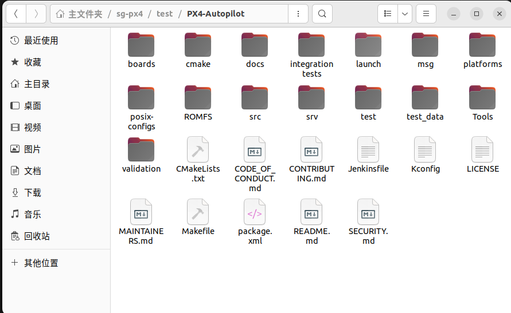Select the docs folder icon
Viewport: 511px width, 313px height.
255,45
